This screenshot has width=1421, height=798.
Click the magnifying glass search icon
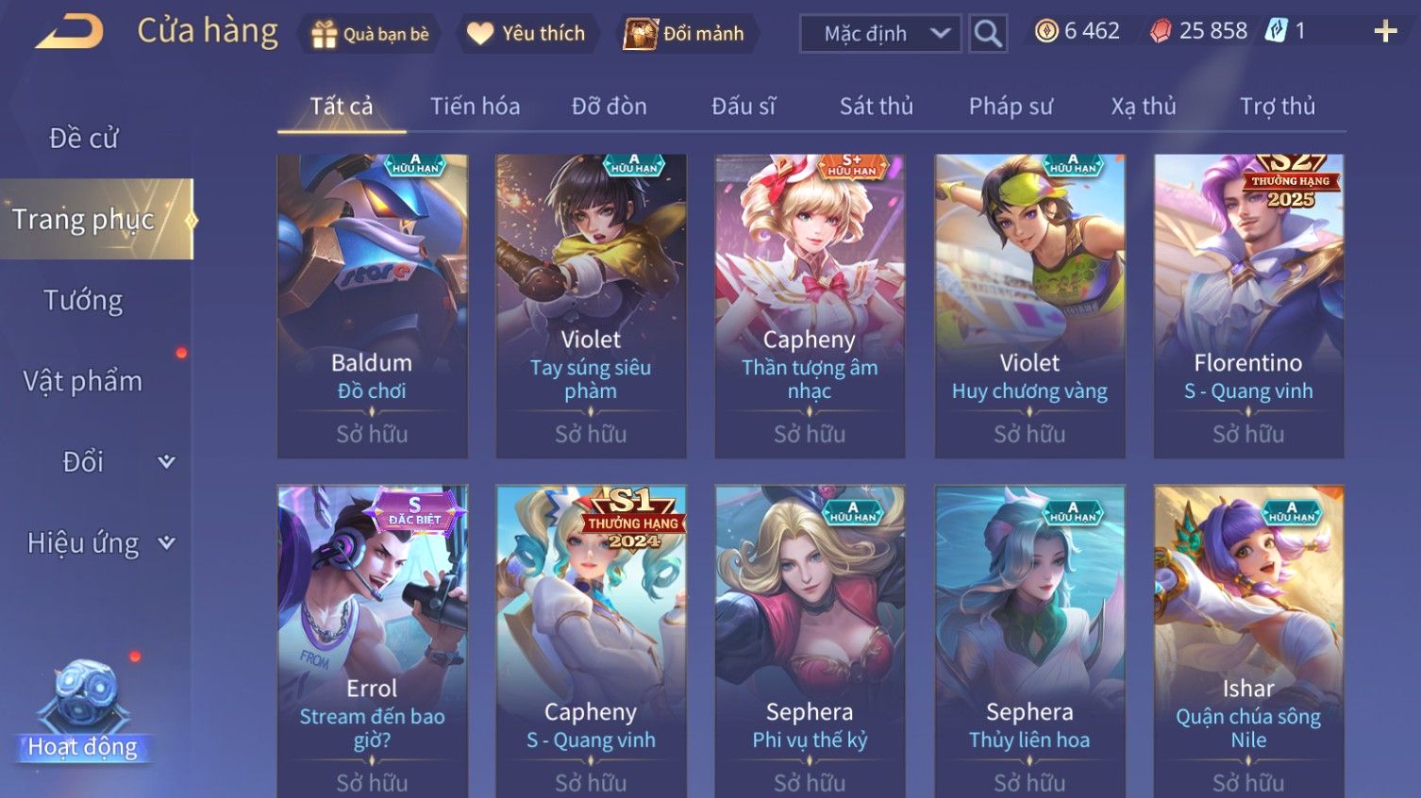[988, 34]
